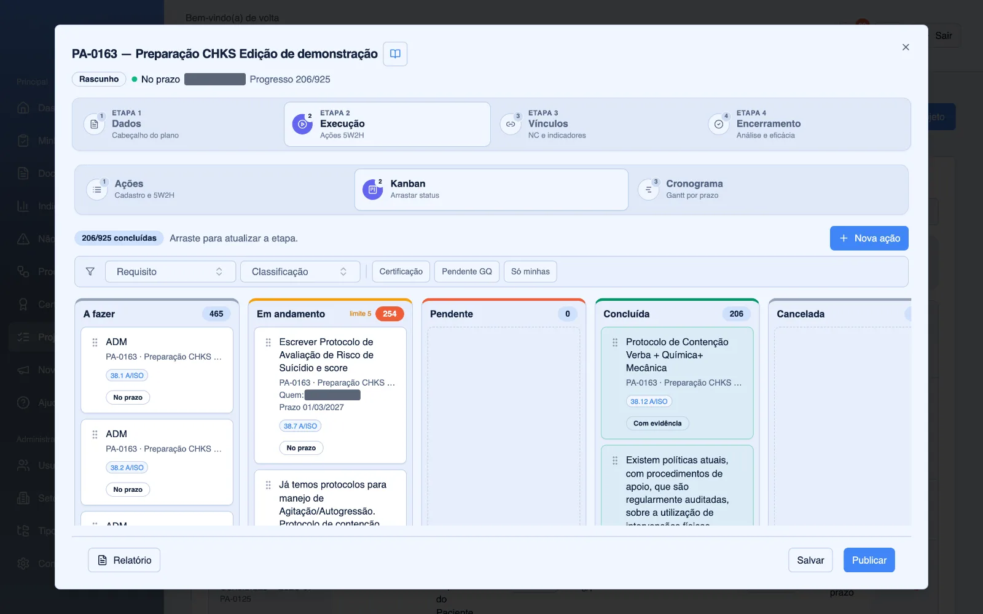Image resolution: width=983 pixels, height=614 pixels.
Task: Click drag handle of Escrever Protocolo card
Action: pyautogui.click(x=268, y=342)
